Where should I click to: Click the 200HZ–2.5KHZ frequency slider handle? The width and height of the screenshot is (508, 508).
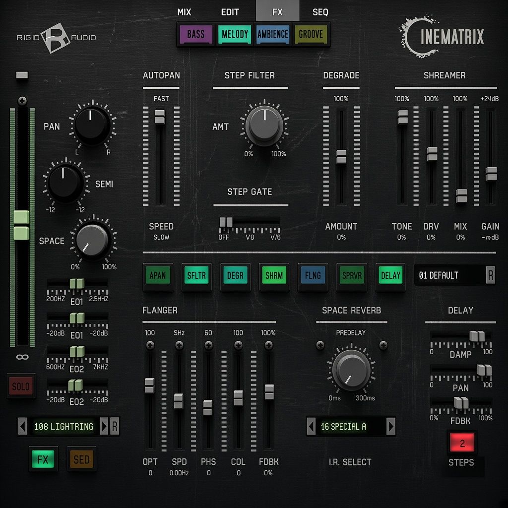click(77, 283)
